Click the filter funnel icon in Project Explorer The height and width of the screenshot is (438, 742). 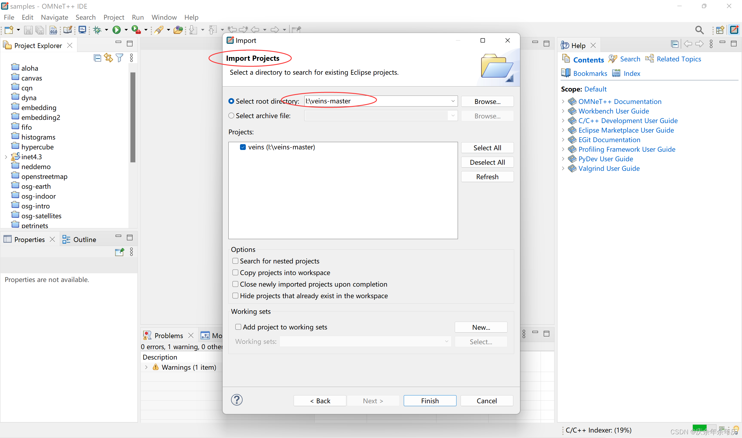coord(119,58)
